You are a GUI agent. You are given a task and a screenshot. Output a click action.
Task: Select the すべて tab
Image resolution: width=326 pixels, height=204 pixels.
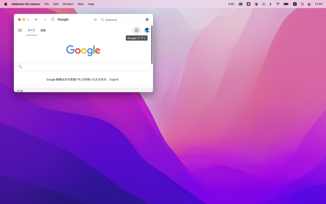click(x=31, y=30)
